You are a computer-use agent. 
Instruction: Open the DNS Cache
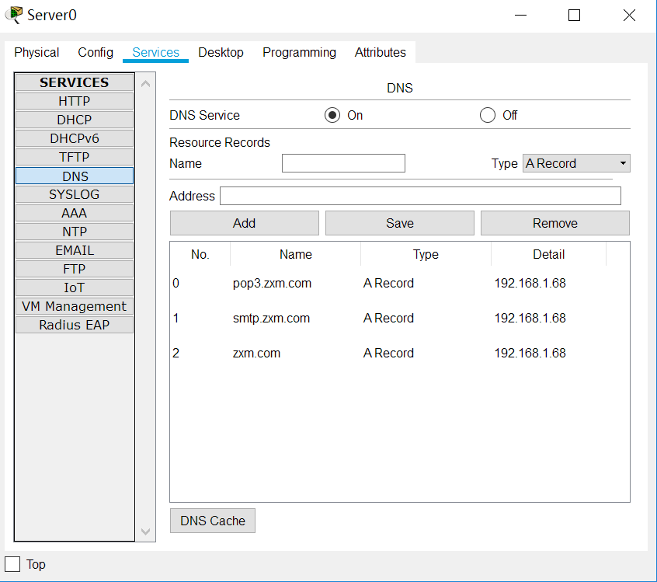[x=213, y=521]
